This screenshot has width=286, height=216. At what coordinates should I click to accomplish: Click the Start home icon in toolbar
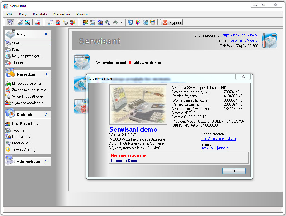pyautogui.click(x=11, y=23)
